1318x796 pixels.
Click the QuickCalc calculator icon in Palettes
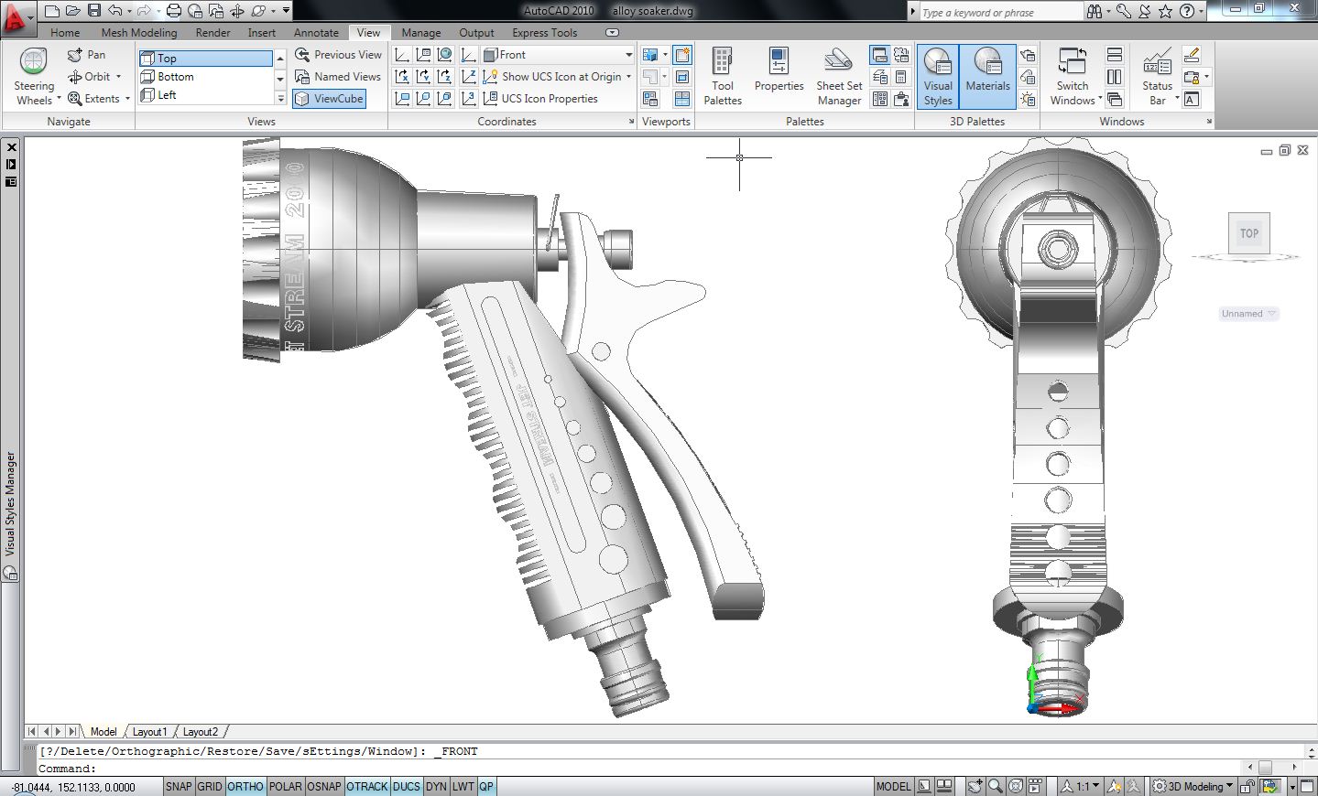(x=901, y=77)
